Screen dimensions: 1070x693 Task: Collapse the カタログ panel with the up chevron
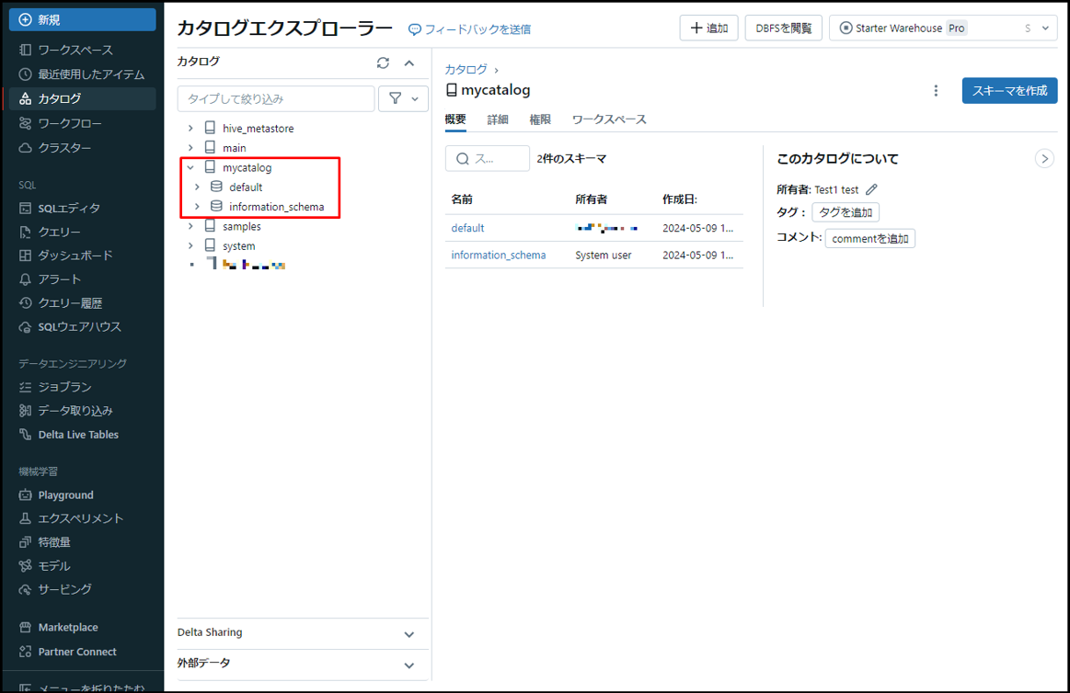click(x=409, y=62)
